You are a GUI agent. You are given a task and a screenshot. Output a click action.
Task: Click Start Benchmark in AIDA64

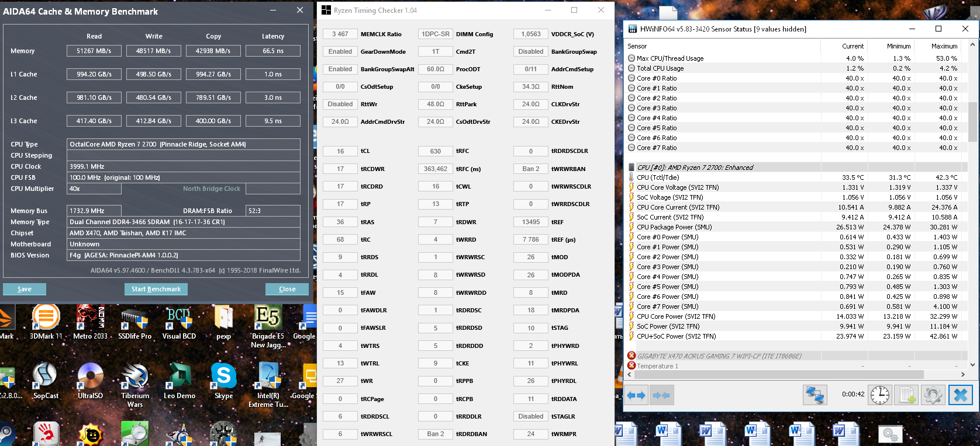click(x=156, y=289)
